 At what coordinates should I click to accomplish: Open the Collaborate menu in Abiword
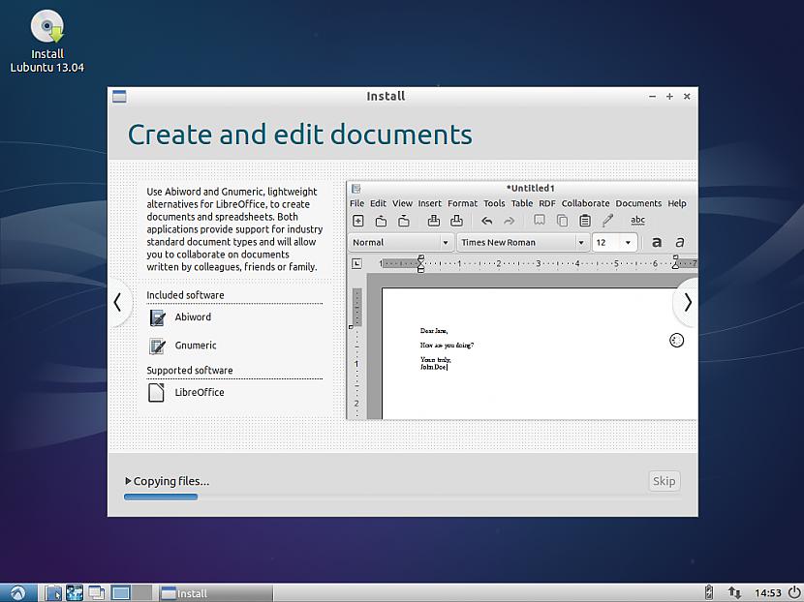click(x=585, y=203)
